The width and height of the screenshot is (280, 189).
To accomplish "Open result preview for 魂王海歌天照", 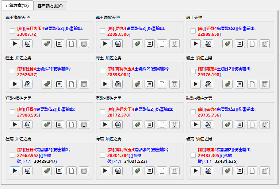I will coord(27,44).
